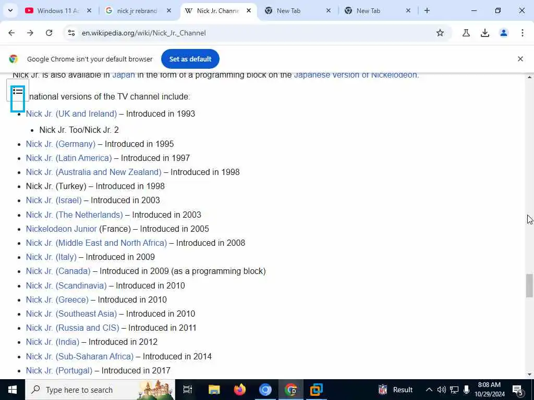Viewport: 534px width, 400px height.
Task: Open the Chrome three-dot menu
Action: point(523,33)
